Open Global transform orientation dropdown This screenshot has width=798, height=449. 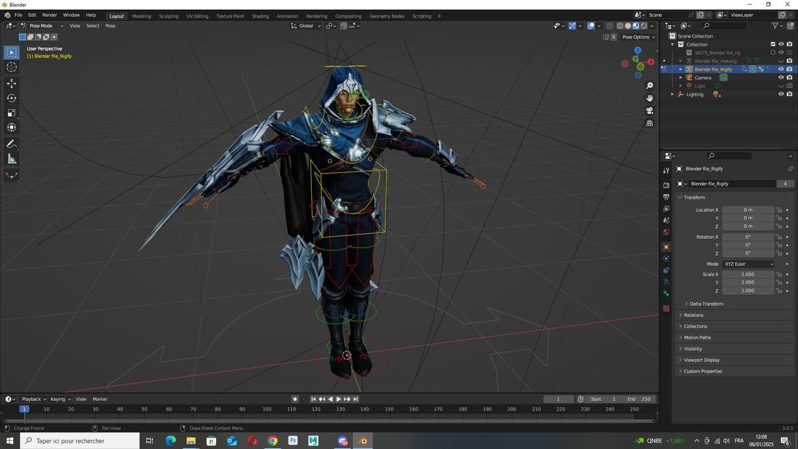[x=306, y=26]
